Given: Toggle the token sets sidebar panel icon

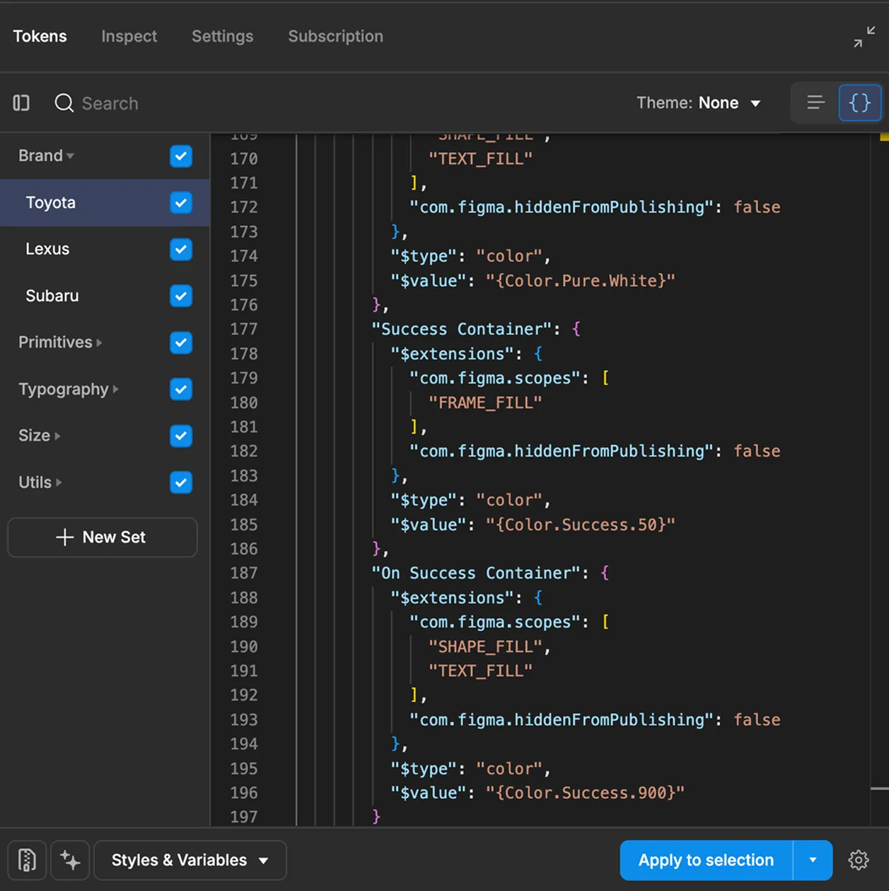Looking at the screenshot, I should pos(21,103).
